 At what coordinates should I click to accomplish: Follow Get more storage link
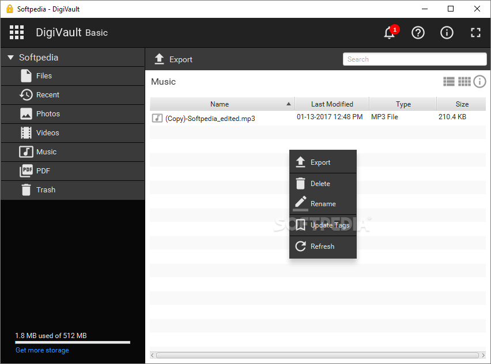click(42, 350)
